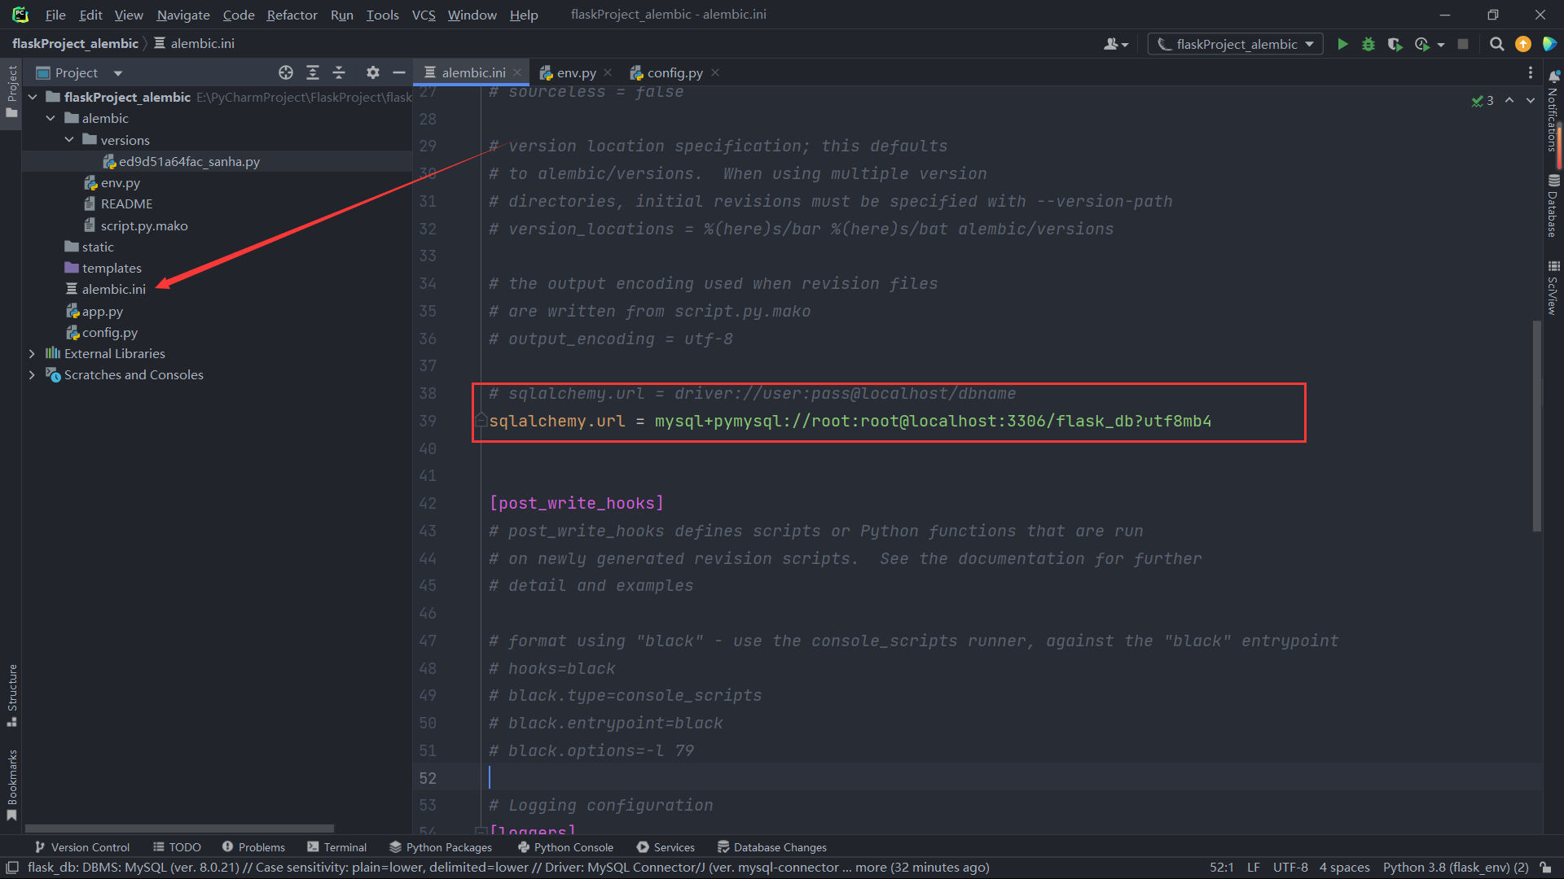
Task: Hide the Project tool window
Action: [399, 72]
